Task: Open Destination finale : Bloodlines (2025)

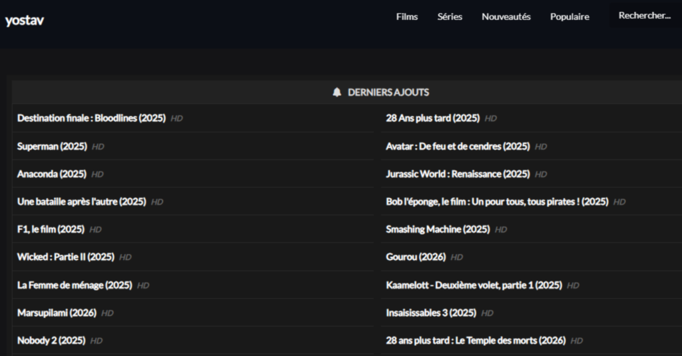Action: coord(91,118)
